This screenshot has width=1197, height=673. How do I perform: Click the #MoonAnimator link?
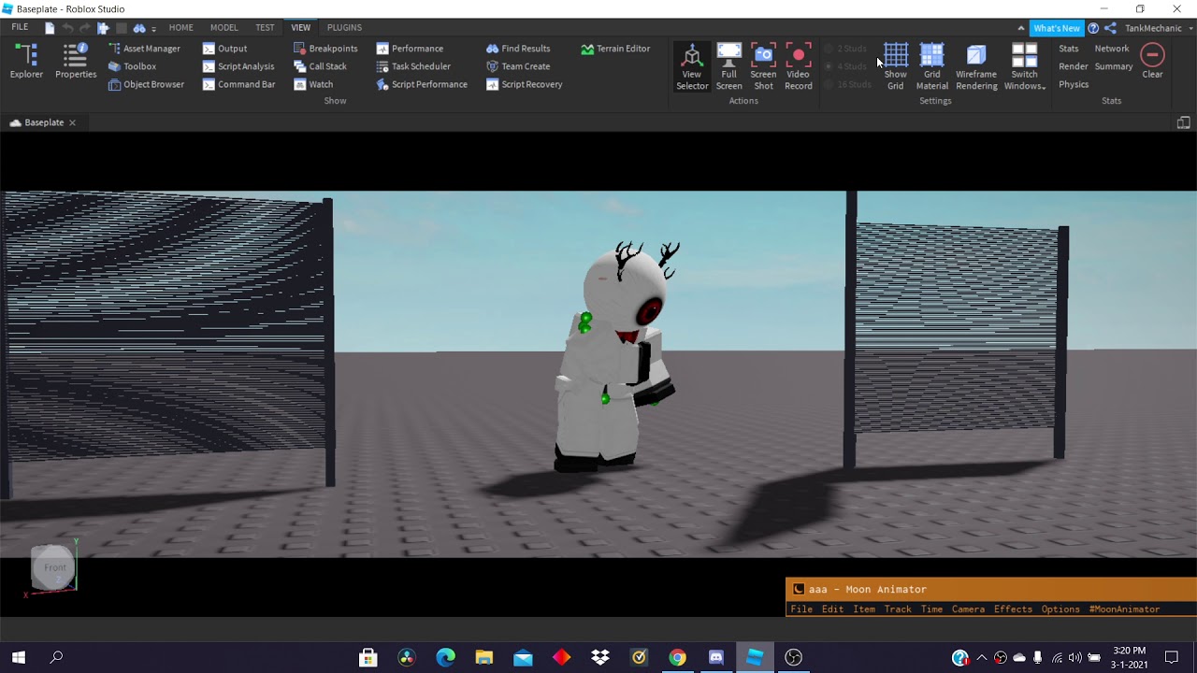click(1124, 609)
